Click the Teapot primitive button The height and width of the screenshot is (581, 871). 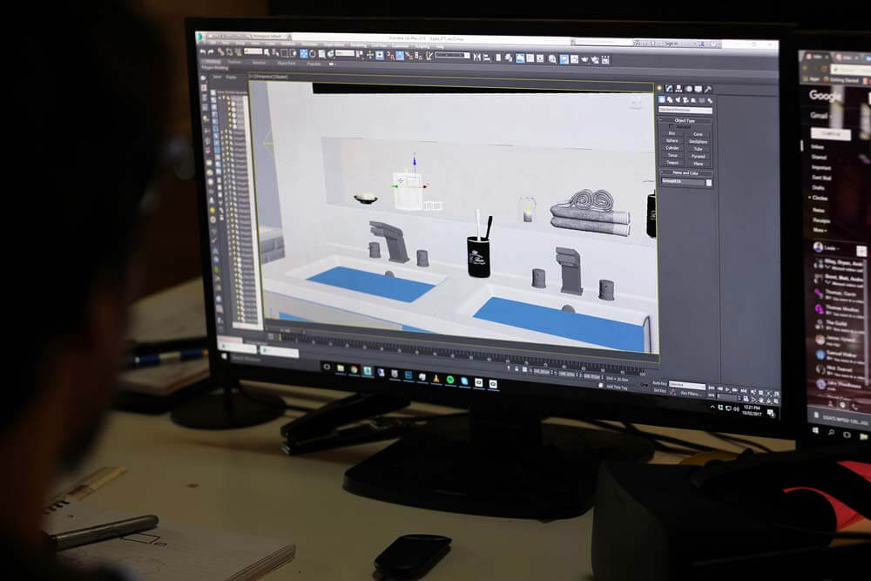tap(672, 163)
